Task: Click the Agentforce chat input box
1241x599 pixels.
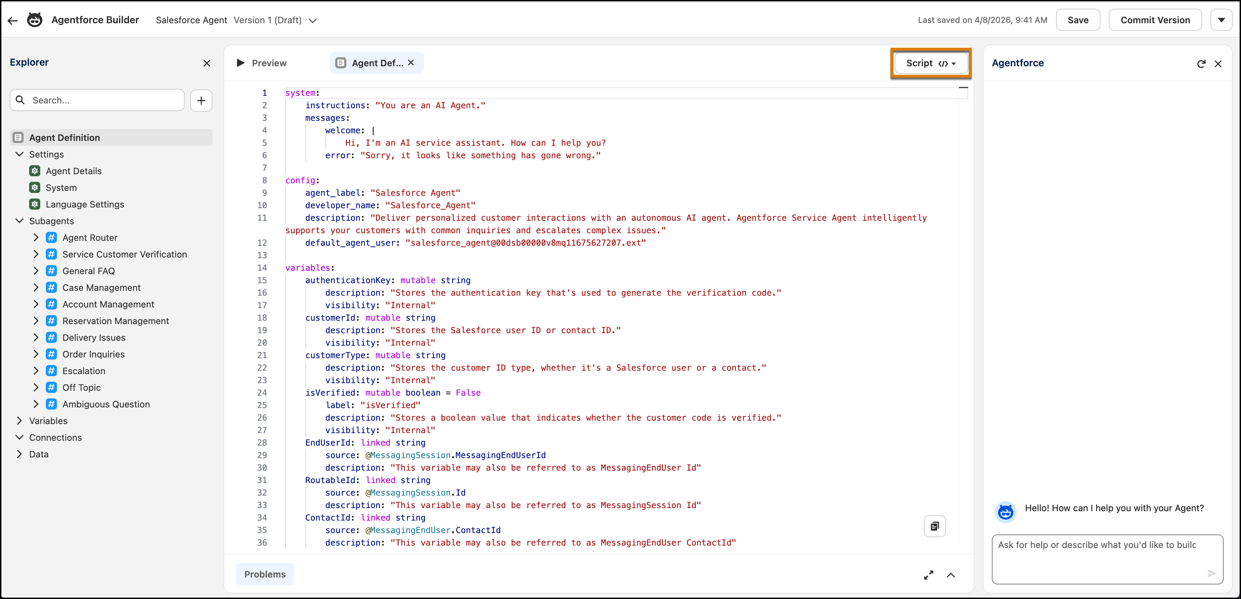Action: [x=1107, y=559]
